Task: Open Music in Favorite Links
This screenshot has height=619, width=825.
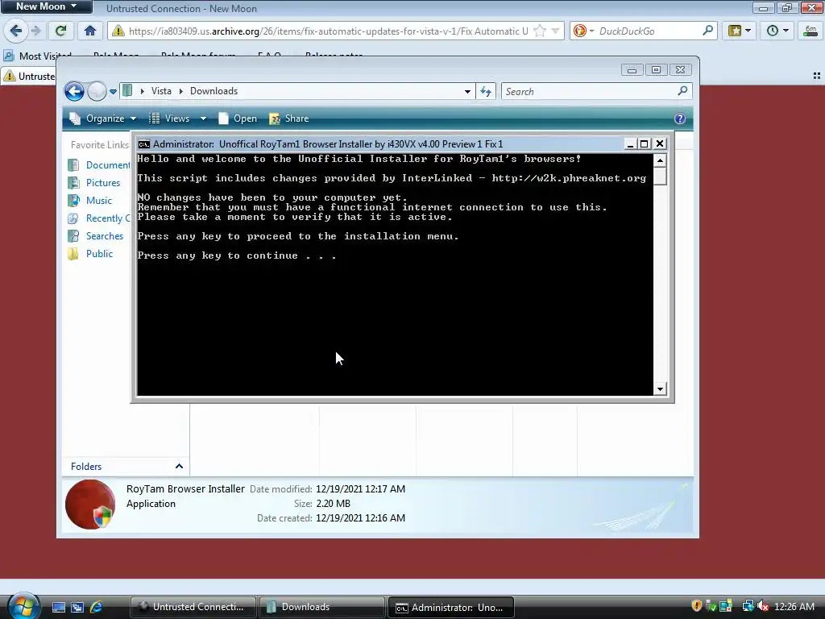Action: [x=90, y=201]
